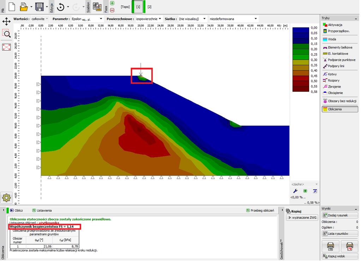The width and height of the screenshot is (361, 261).
Task: Select Obliczenia mode in Tryby panel
Action: [340, 109]
